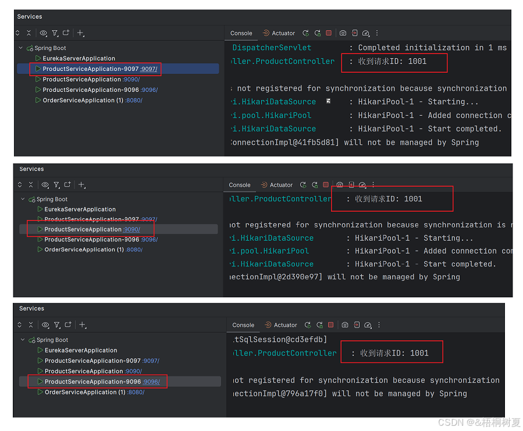Open the :9096/ link in top panel
The height and width of the screenshot is (431, 523).
click(x=149, y=90)
